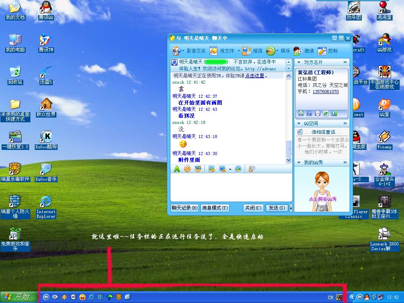
Task: Click the CH language indicator in taskbar
Action: click(x=331, y=297)
